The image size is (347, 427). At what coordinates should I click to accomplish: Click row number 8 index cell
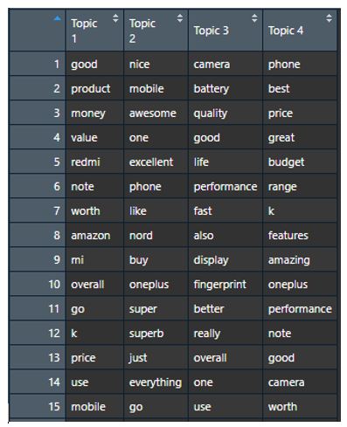[x=38, y=235]
